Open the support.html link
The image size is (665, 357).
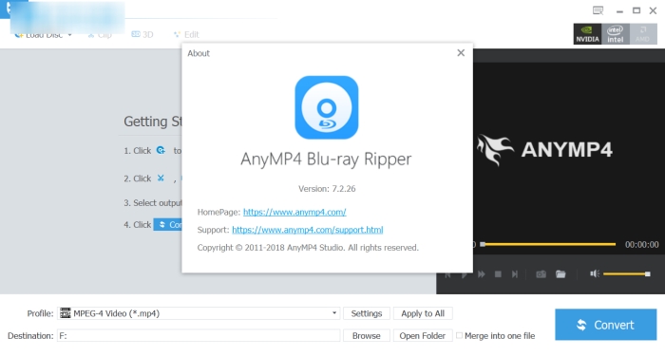click(x=308, y=230)
